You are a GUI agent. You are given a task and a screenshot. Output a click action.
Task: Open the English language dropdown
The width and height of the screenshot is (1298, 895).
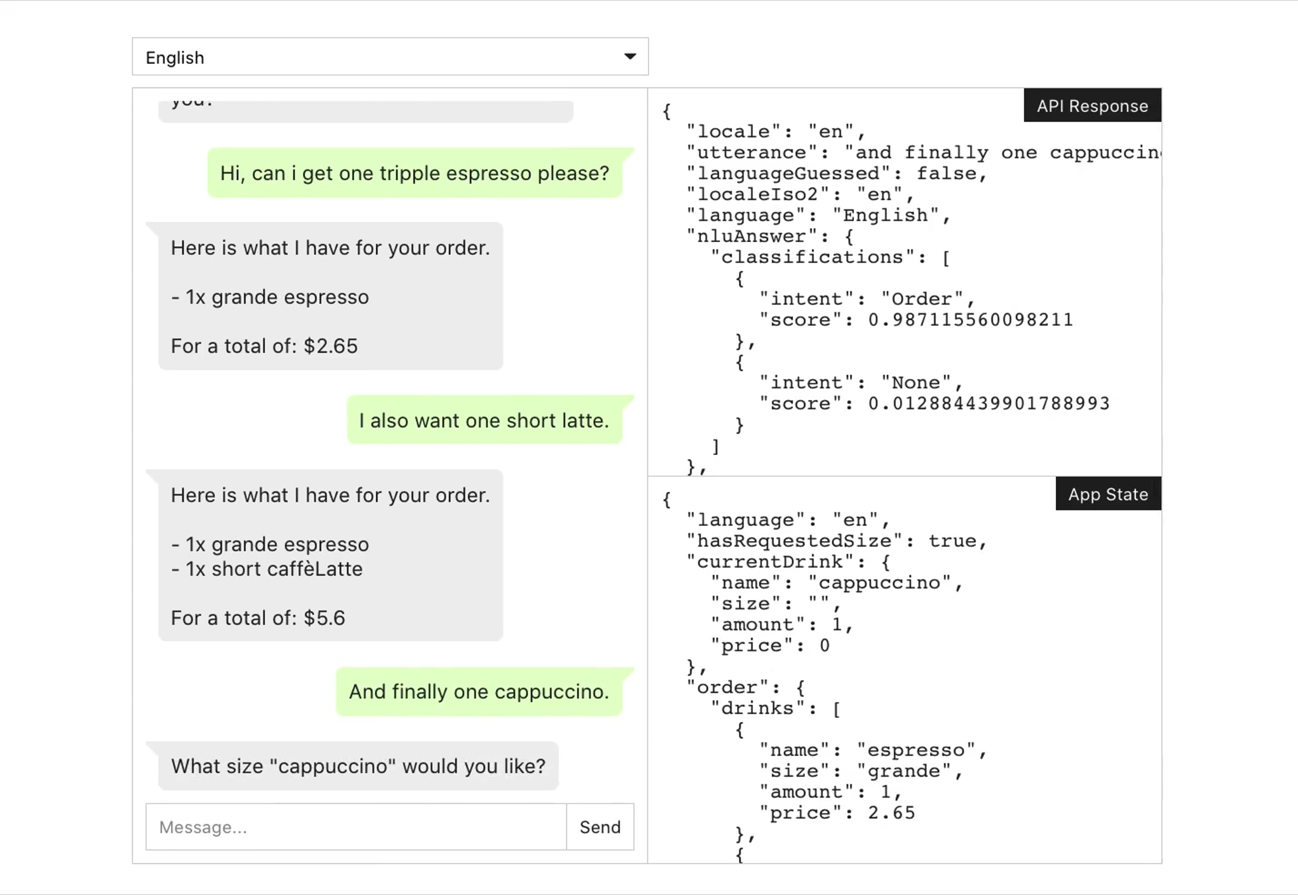(390, 57)
